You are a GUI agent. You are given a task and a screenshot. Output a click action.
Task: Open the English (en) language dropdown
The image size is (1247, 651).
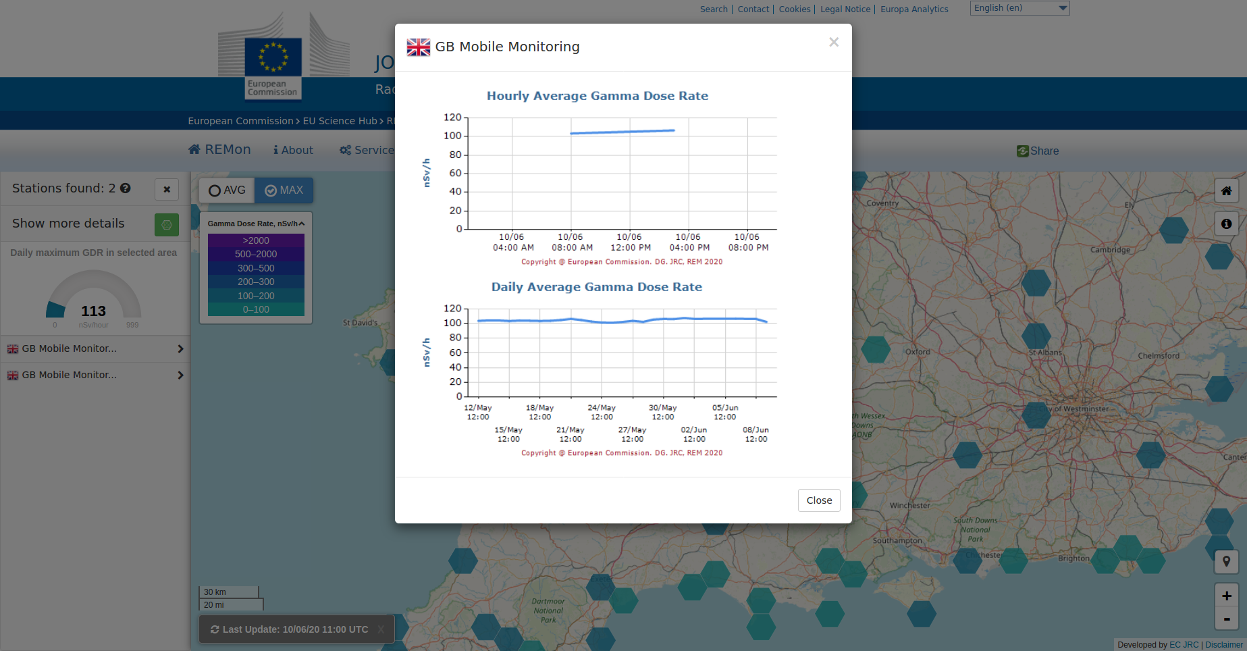(1019, 7)
